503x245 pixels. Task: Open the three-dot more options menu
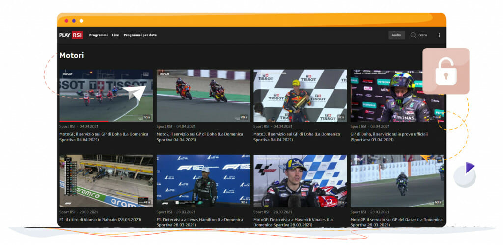439,35
